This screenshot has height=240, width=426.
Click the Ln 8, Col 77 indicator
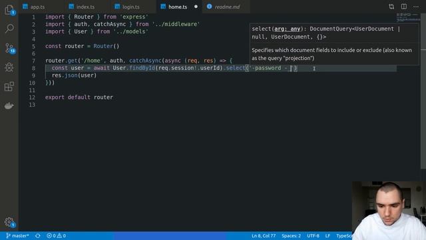(x=264, y=235)
